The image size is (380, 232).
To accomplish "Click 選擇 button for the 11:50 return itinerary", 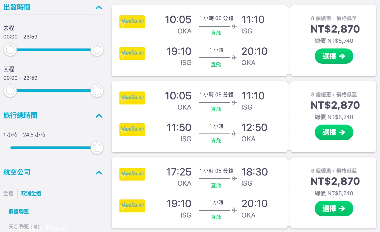I will click(x=334, y=132).
